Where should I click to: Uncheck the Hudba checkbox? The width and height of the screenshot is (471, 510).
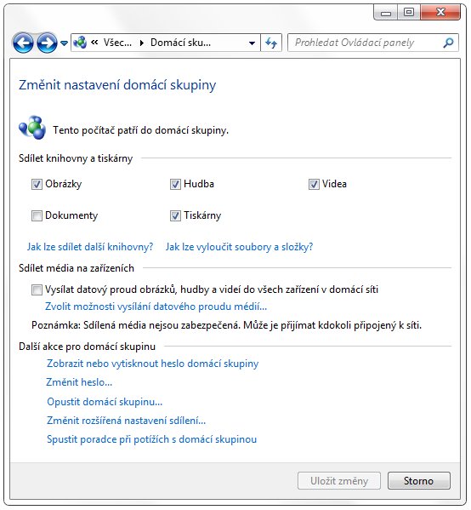point(175,185)
